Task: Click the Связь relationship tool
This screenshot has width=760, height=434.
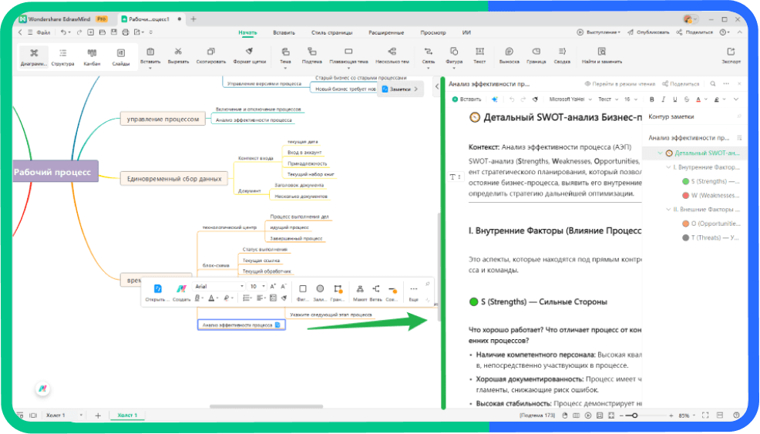Action: pyautogui.click(x=429, y=56)
